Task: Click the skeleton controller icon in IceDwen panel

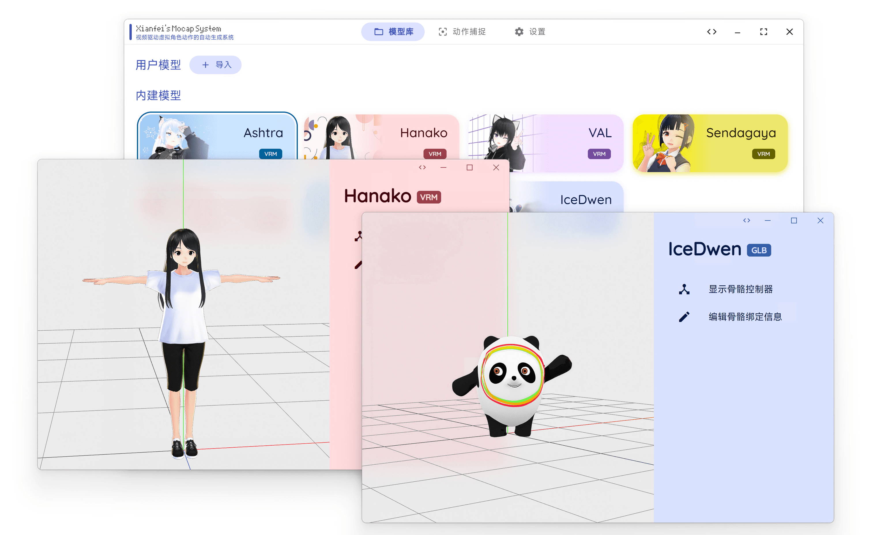Action: click(684, 289)
